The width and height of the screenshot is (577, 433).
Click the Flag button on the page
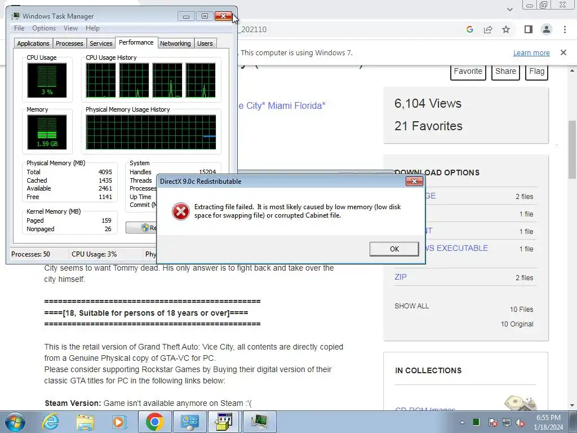(537, 72)
